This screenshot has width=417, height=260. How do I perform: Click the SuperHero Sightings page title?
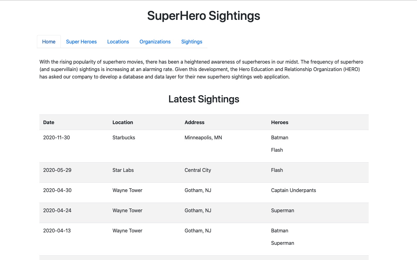(204, 16)
